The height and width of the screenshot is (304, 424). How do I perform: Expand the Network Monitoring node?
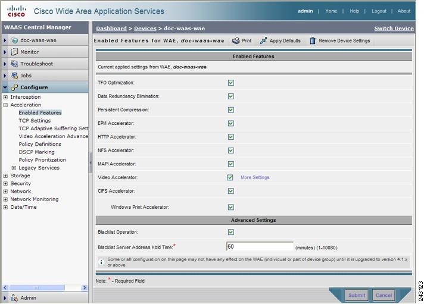(x=5, y=199)
